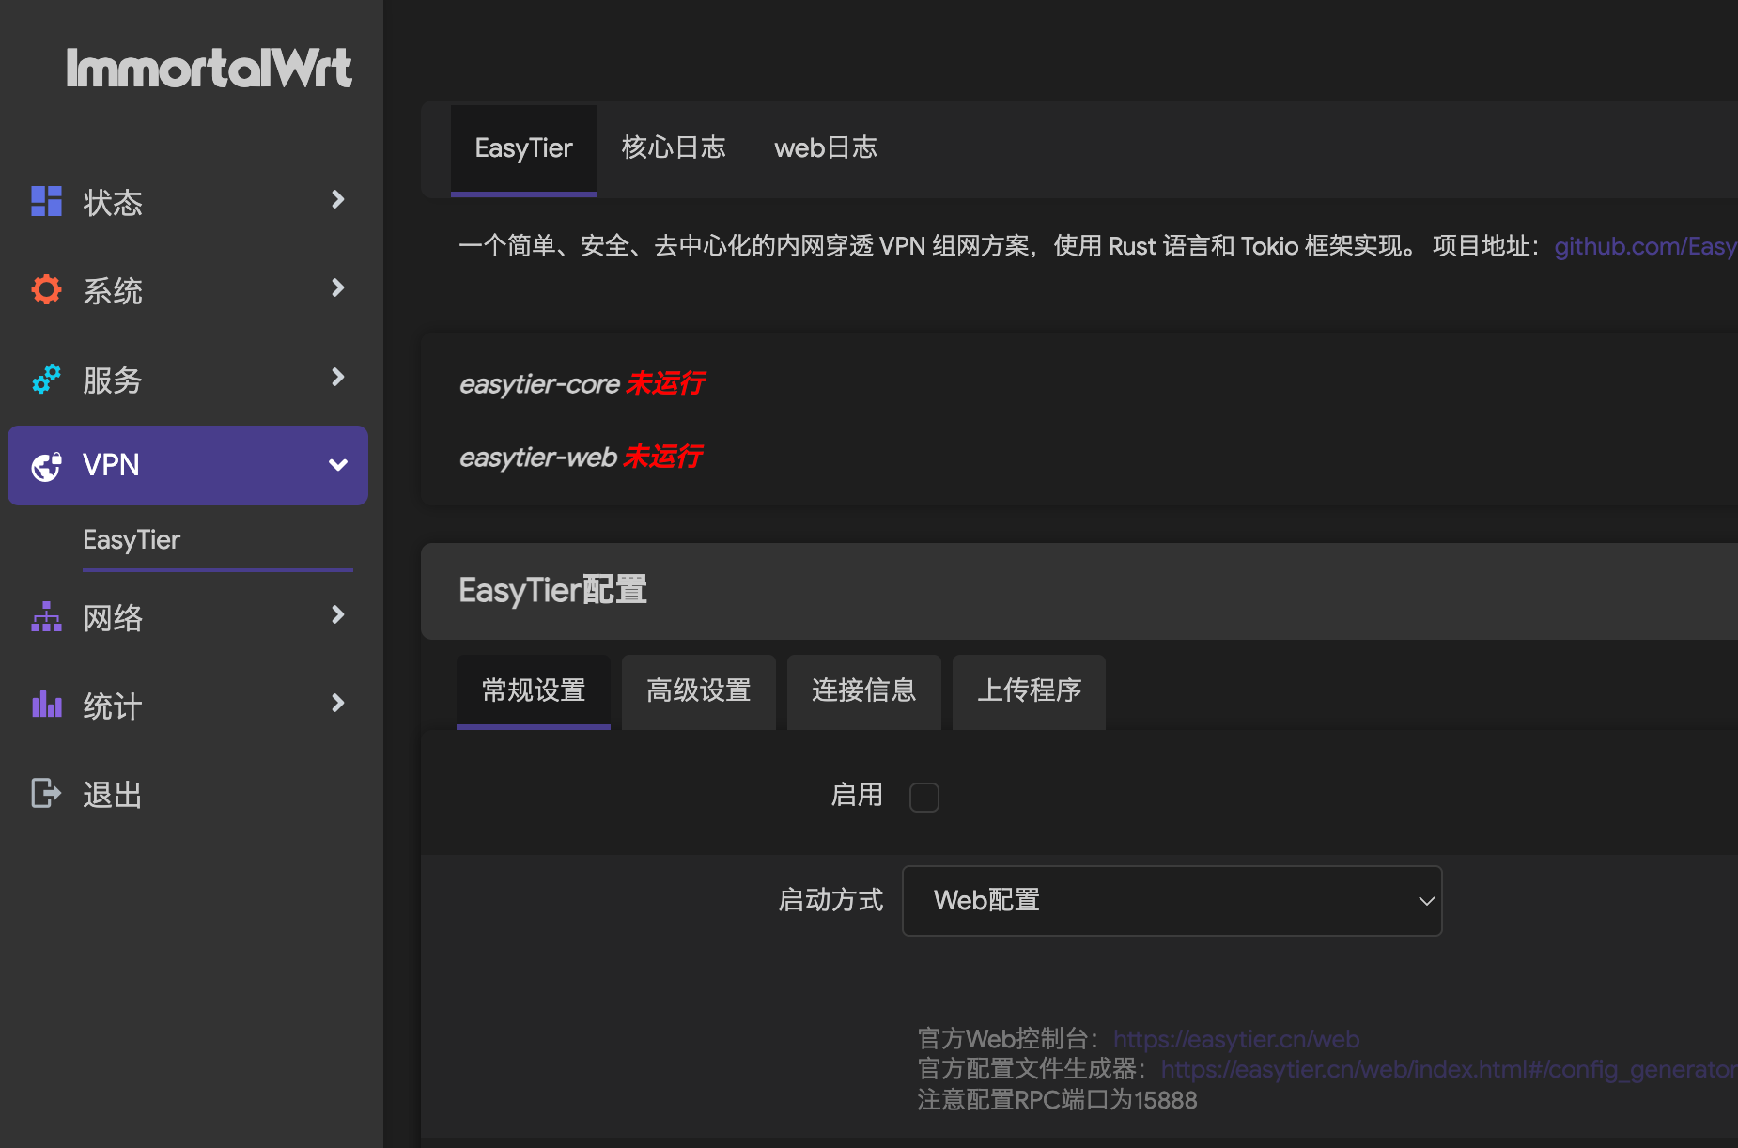Image resolution: width=1738 pixels, height=1148 pixels.
Task: Click the VPN globe icon
Action: pyautogui.click(x=45, y=465)
